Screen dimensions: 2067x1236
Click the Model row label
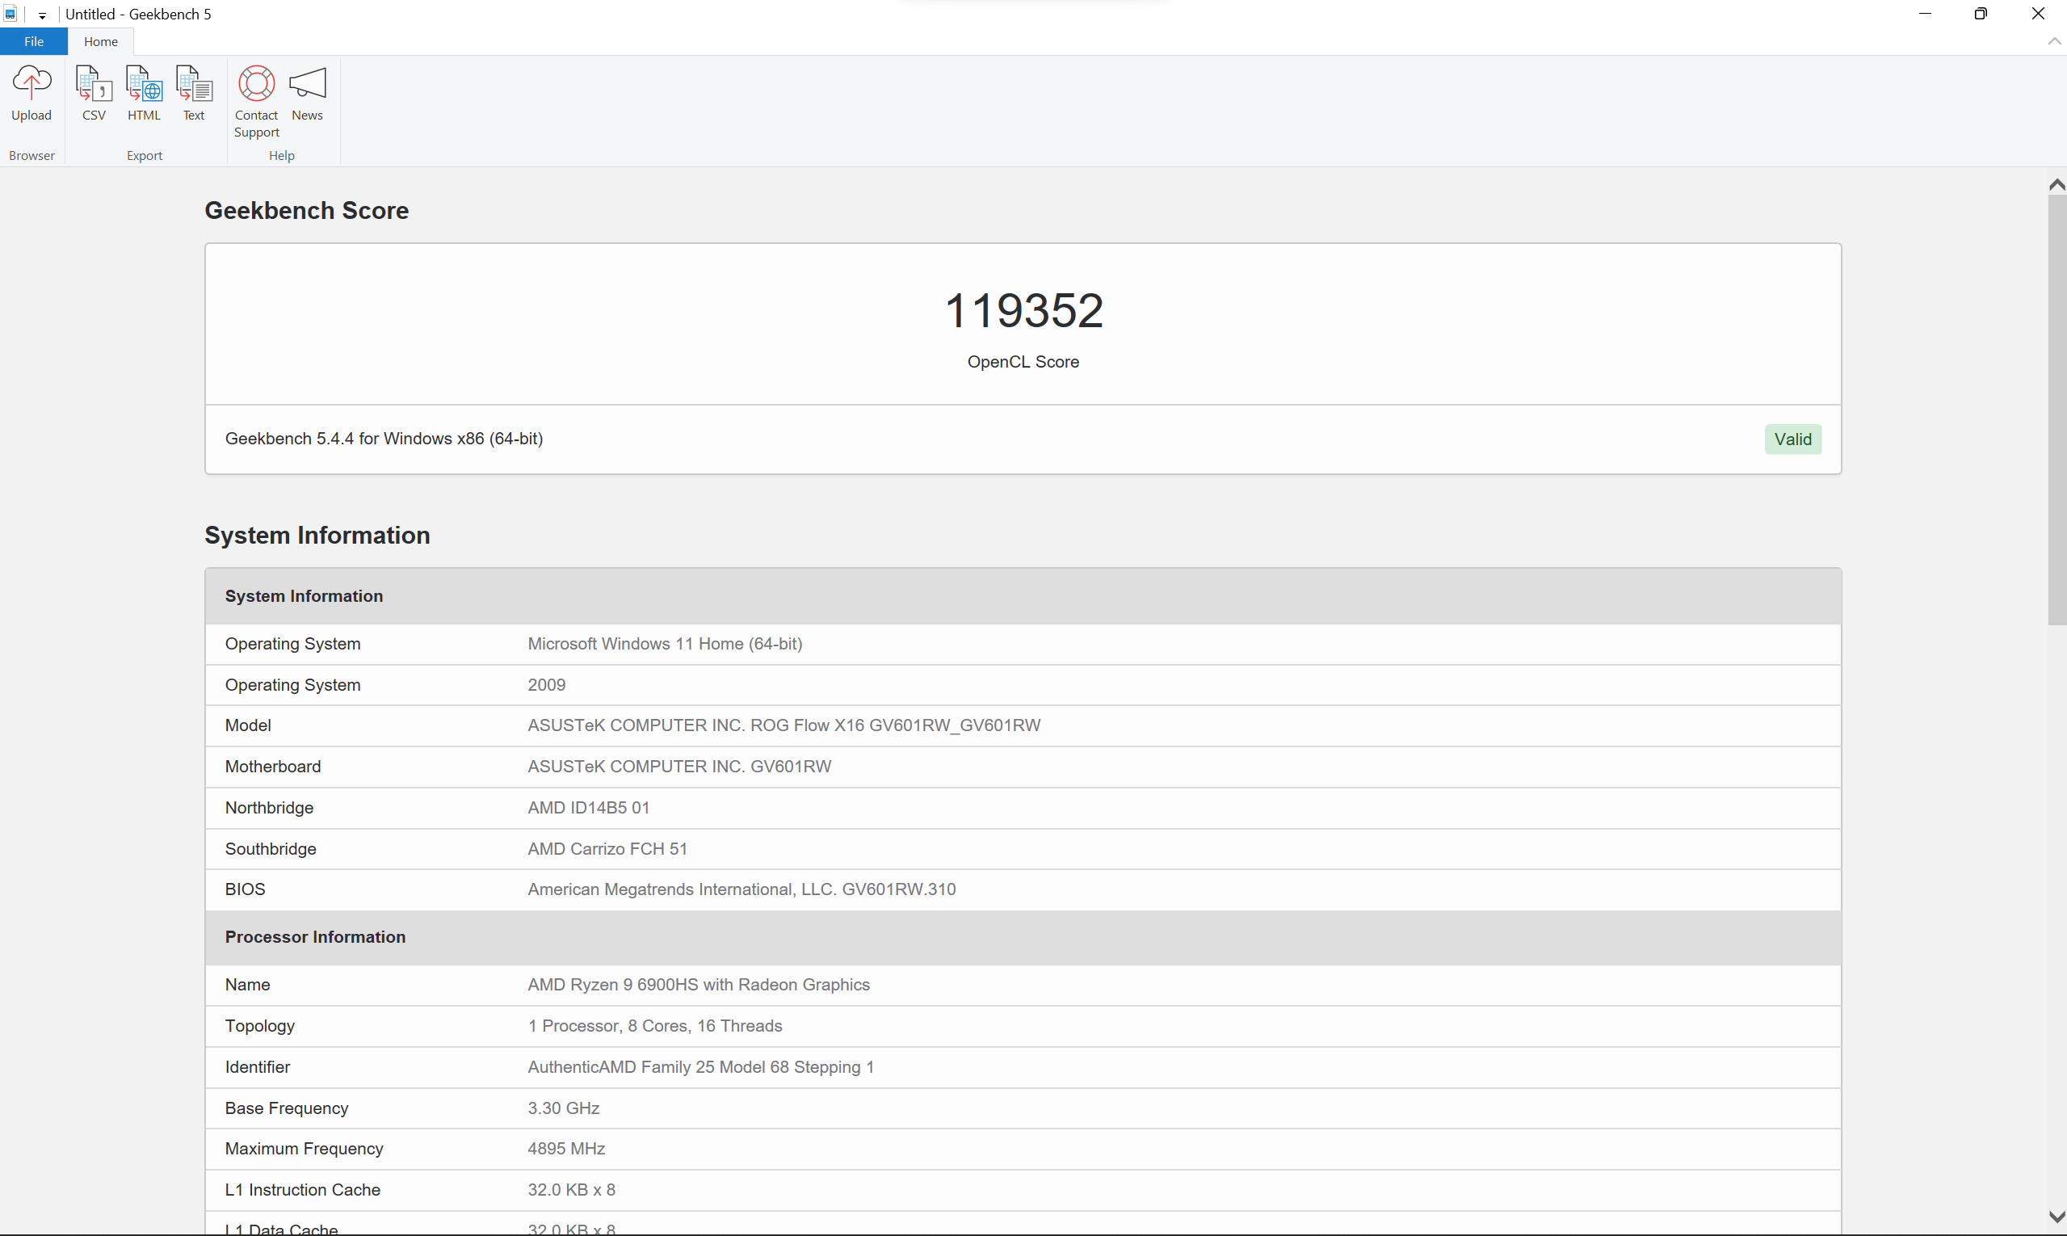click(248, 725)
